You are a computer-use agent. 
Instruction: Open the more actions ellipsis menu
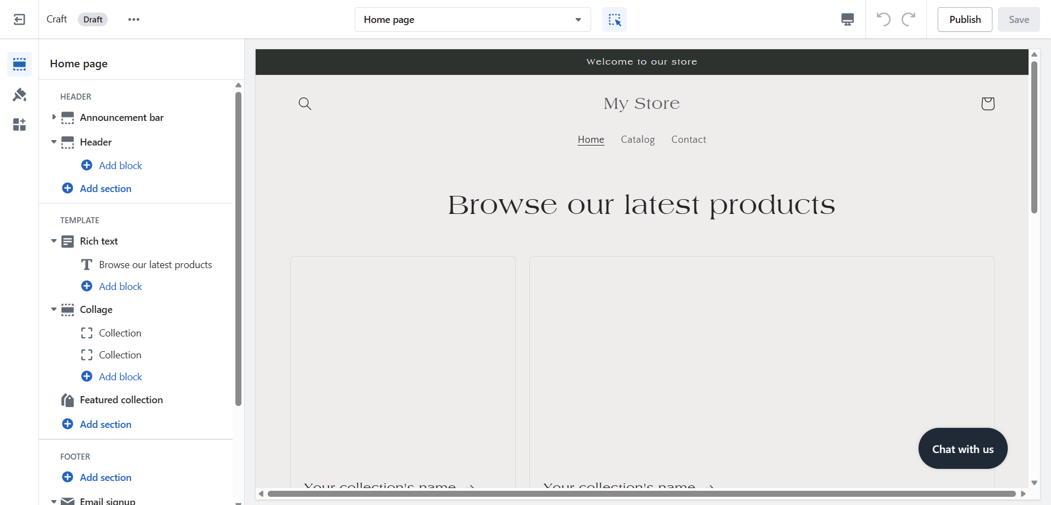(134, 20)
